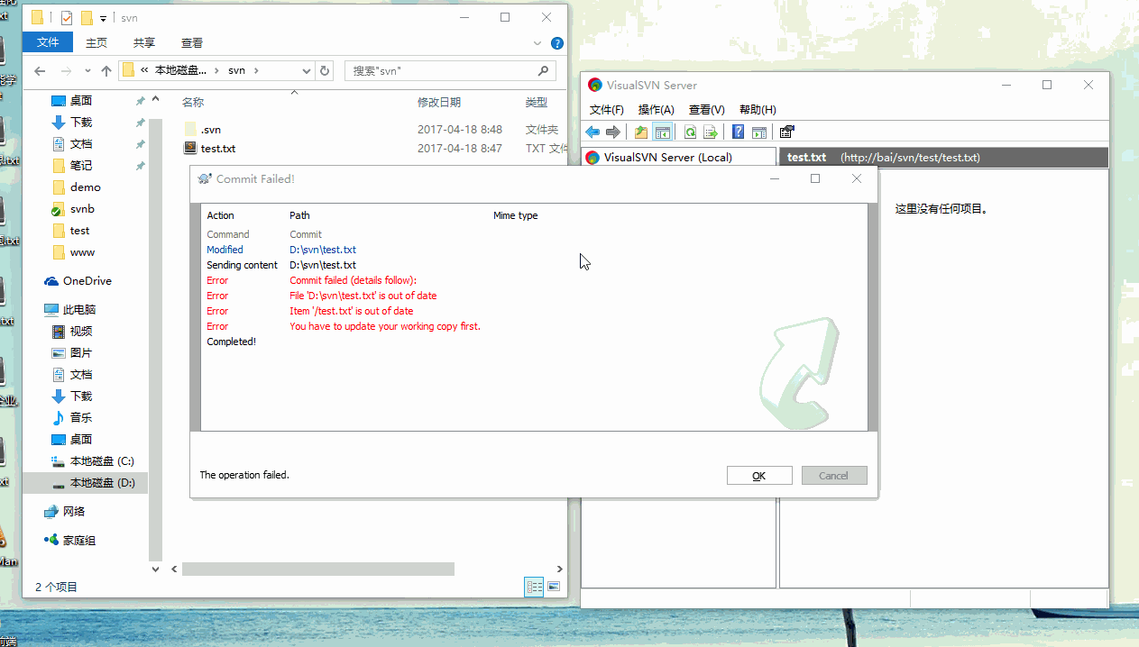1139x647 pixels.
Task: Click the Explorer address bar refresh icon
Action: 326,70
